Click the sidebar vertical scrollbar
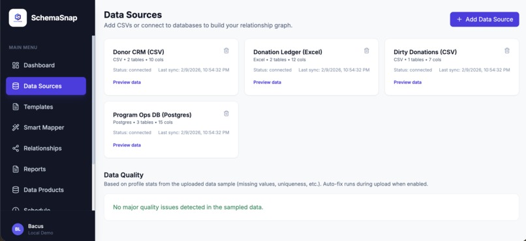 click(x=93, y=123)
